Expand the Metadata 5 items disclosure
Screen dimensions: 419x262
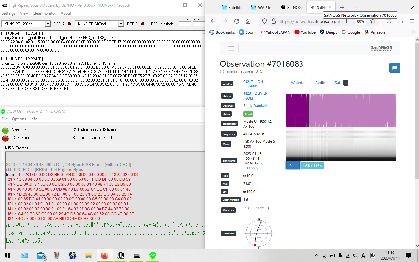246,208
